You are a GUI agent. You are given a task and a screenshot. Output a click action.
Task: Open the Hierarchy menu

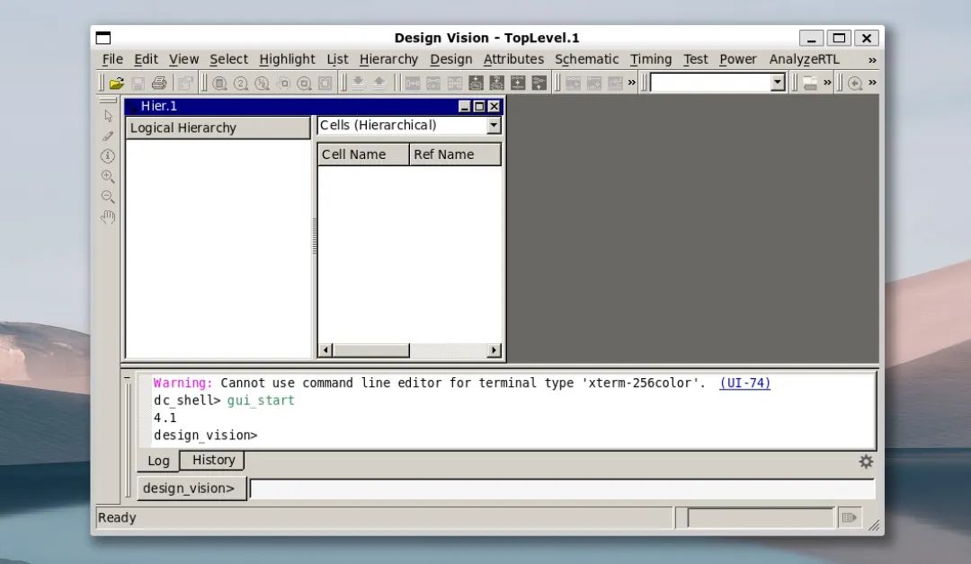(x=389, y=59)
